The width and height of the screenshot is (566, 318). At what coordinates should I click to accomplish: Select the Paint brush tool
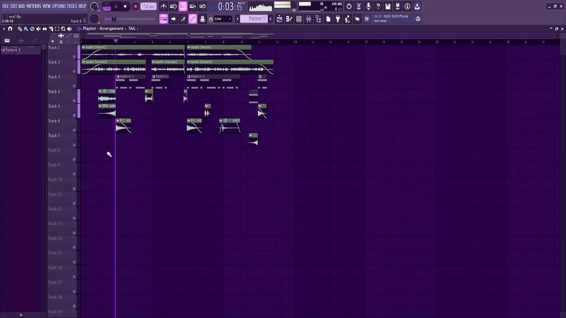[x=26, y=29]
